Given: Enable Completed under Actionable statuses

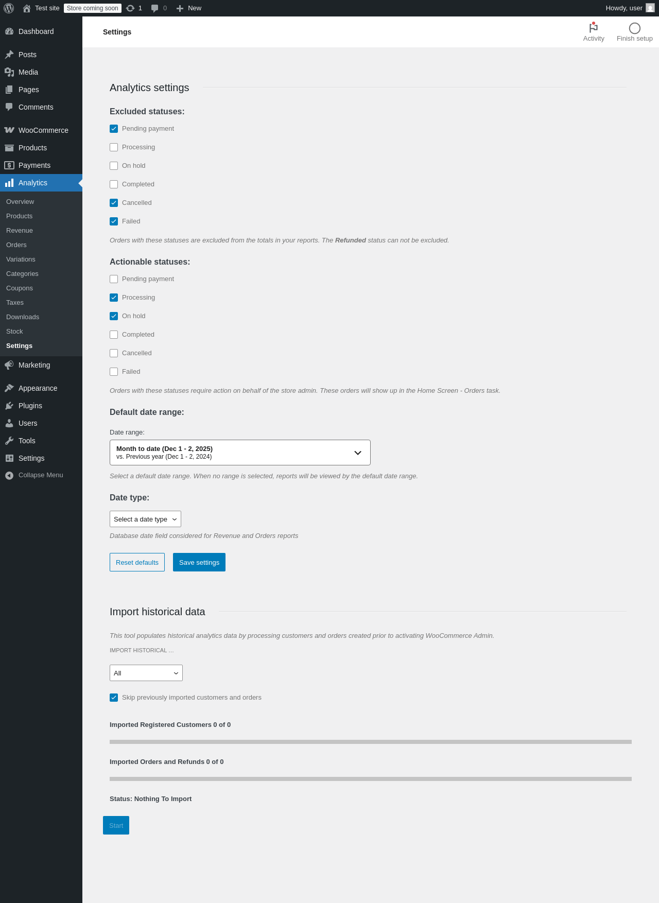Looking at the screenshot, I should click(x=114, y=335).
